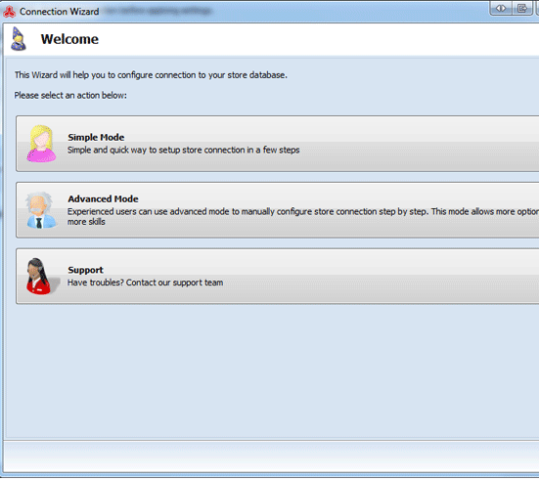Click 'Experienced users can use advanced mode' description
This screenshot has height=480, width=539.
(x=303, y=216)
